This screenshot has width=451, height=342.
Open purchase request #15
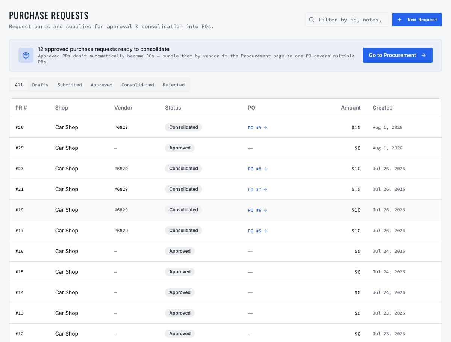pyautogui.click(x=225, y=272)
